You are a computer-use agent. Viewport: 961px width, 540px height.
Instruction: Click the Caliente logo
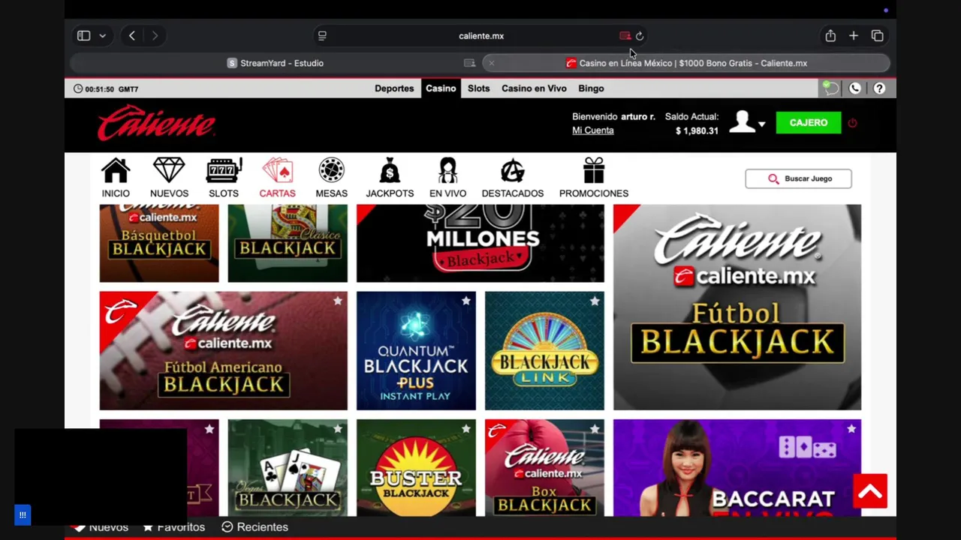pyautogui.click(x=156, y=123)
